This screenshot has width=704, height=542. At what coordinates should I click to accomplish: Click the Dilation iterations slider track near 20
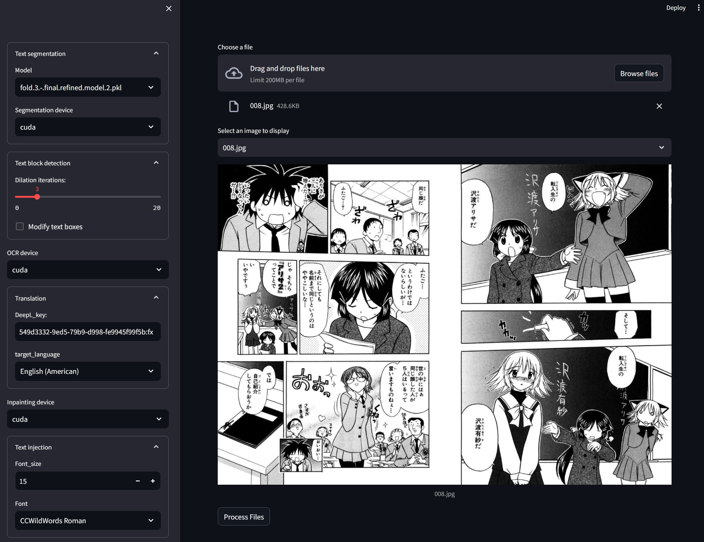[x=158, y=197]
